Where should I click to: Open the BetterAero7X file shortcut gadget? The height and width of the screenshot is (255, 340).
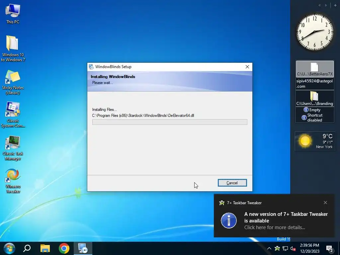point(315,69)
